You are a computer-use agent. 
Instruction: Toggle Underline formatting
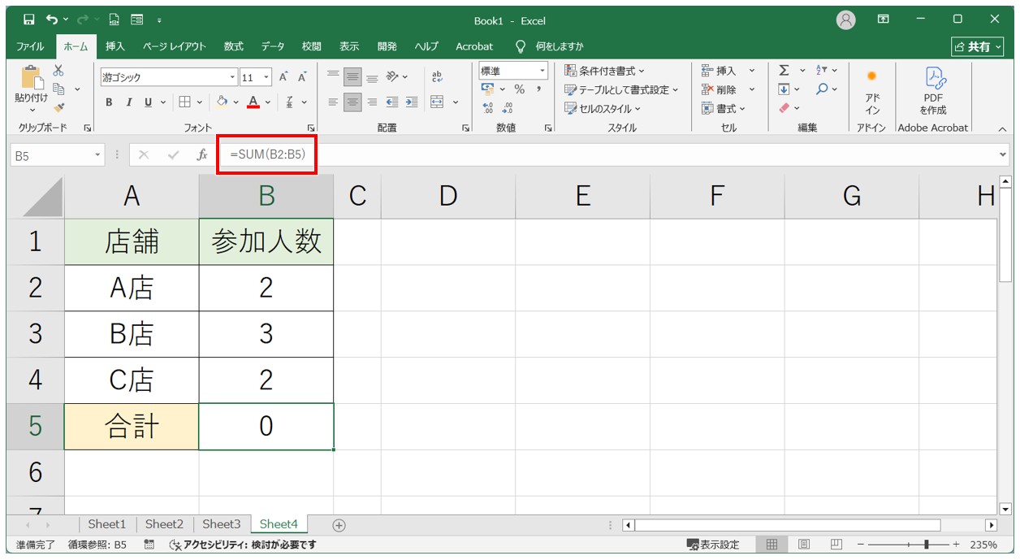click(148, 102)
